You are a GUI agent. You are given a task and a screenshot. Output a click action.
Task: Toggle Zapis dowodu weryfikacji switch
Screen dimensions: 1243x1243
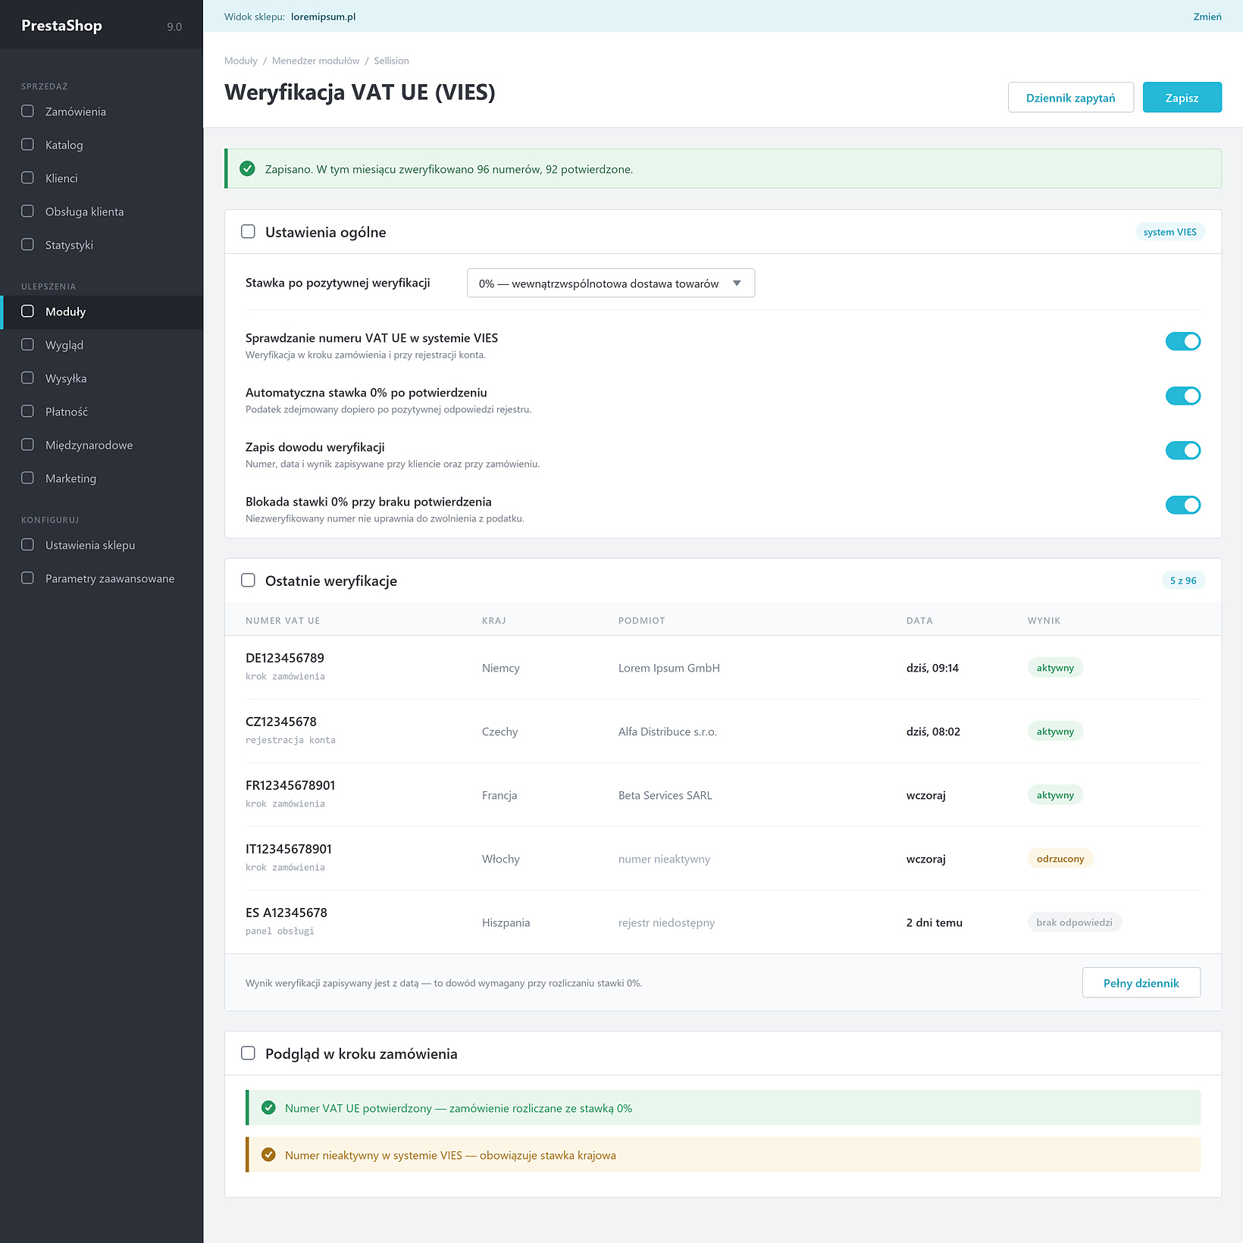(1182, 451)
